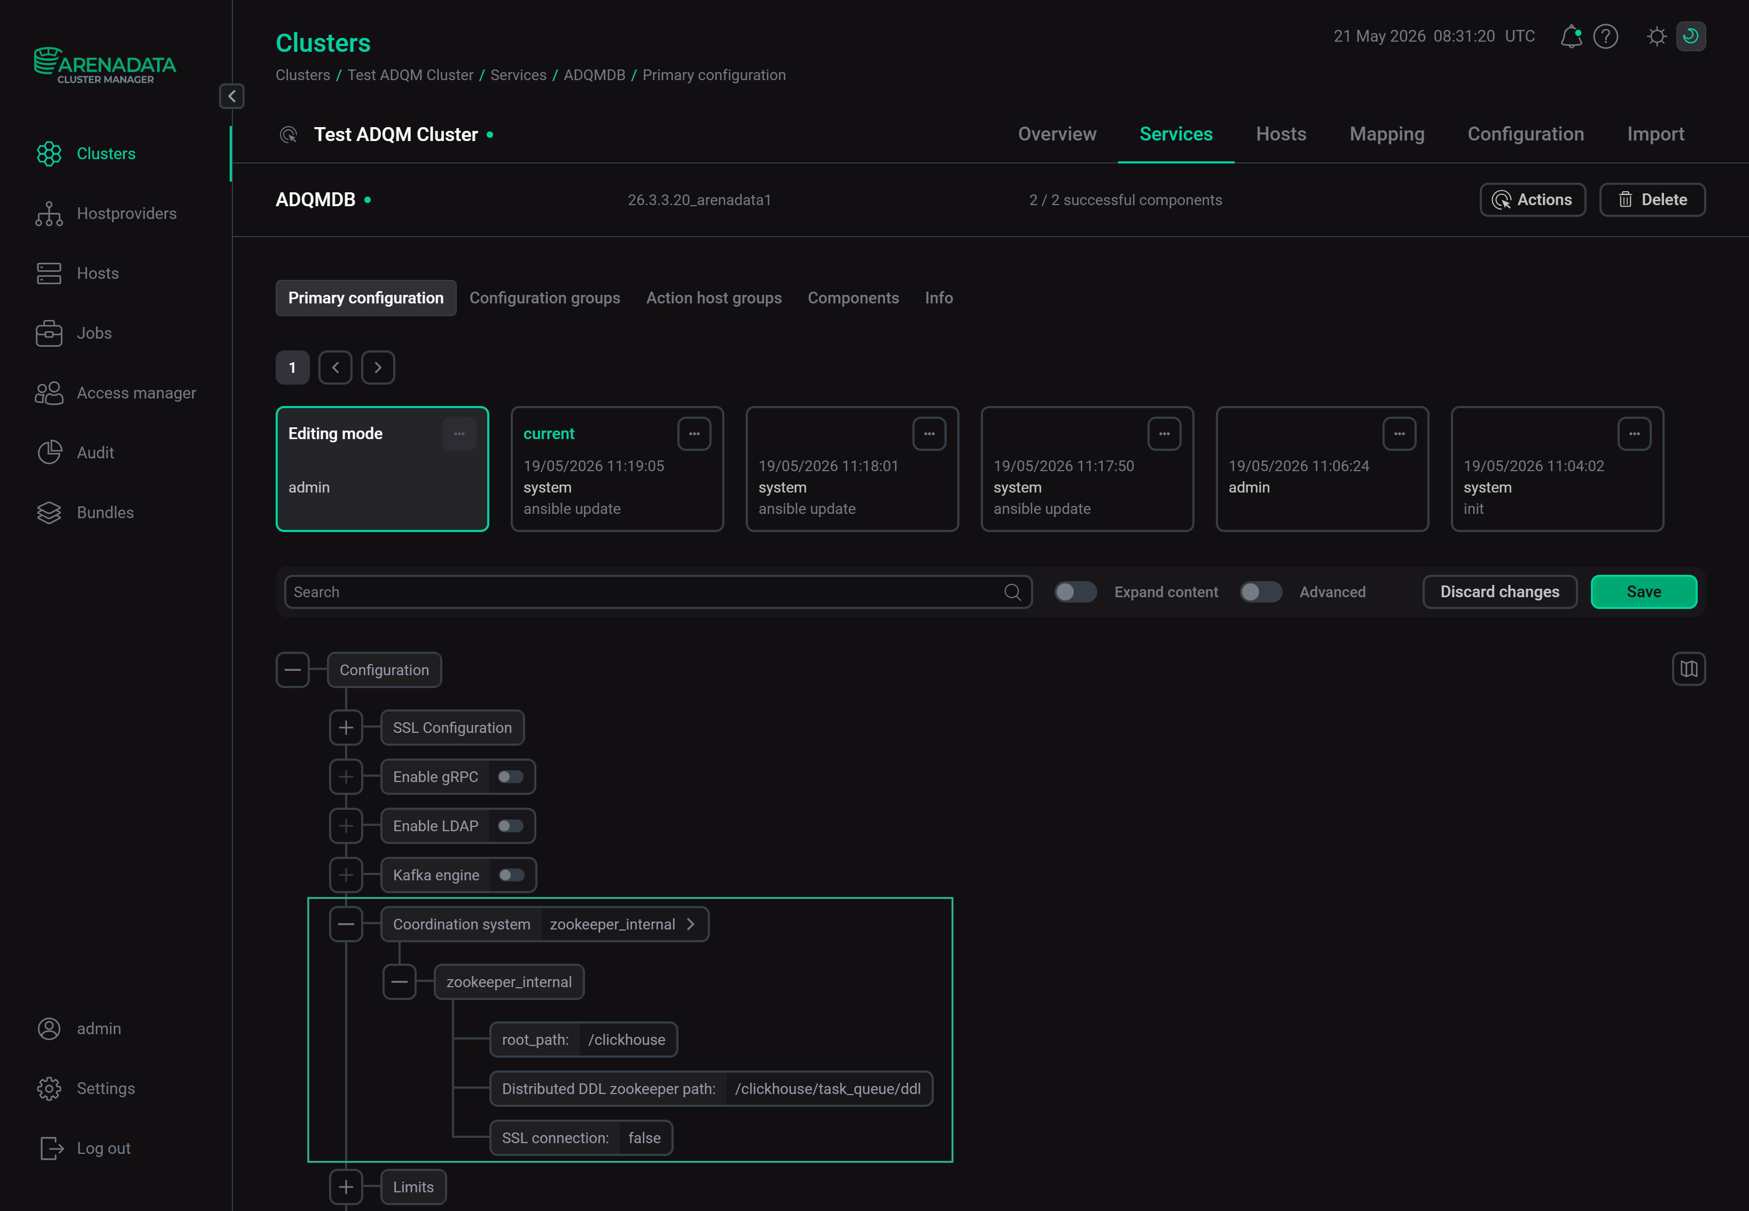Toggle Advanced switch

(x=1260, y=592)
